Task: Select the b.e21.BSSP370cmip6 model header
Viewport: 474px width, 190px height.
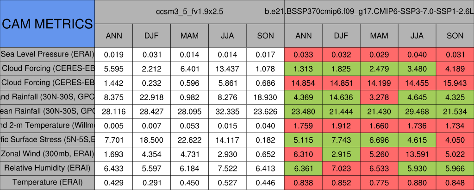Action: [379, 11]
